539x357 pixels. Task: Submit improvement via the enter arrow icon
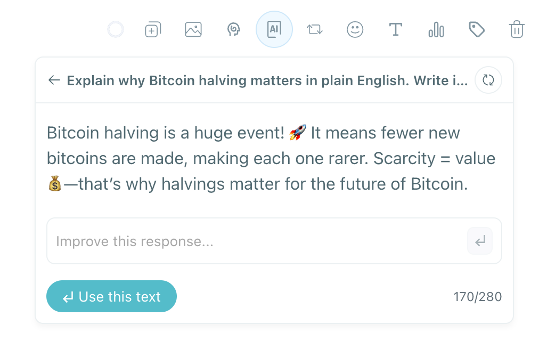tap(479, 241)
